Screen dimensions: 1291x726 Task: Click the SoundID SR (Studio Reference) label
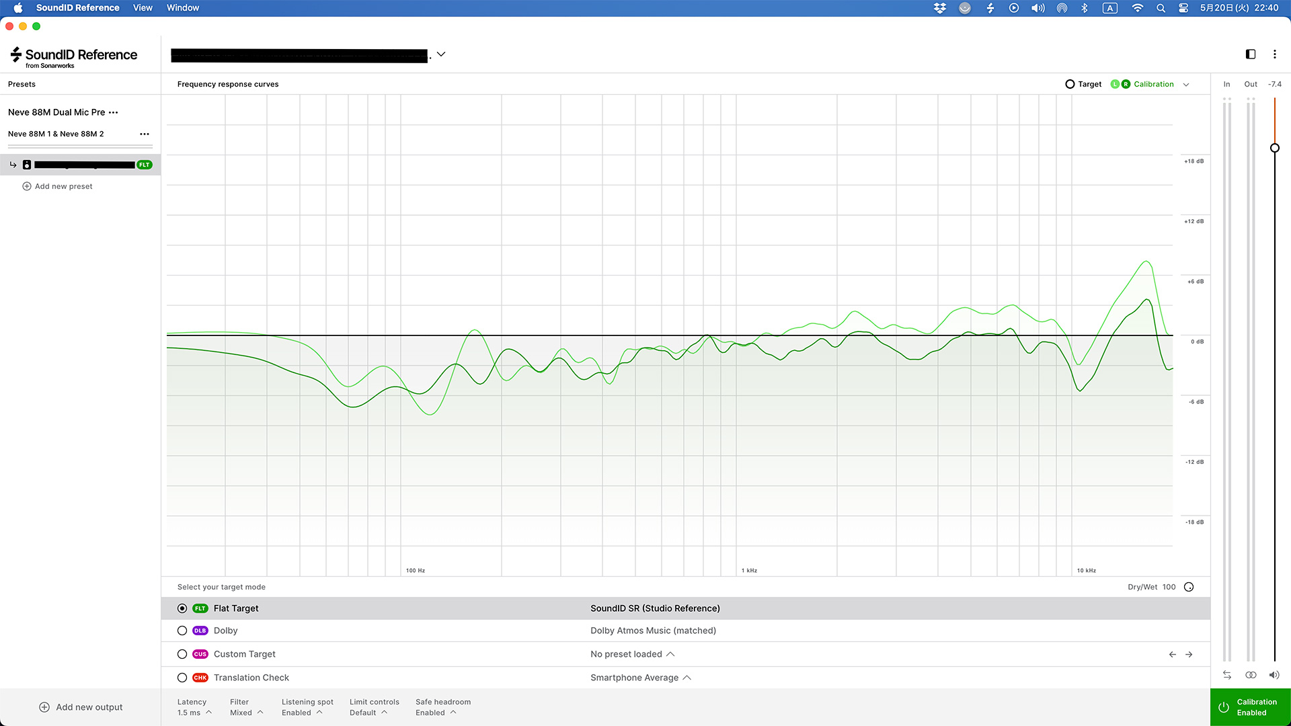point(655,608)
